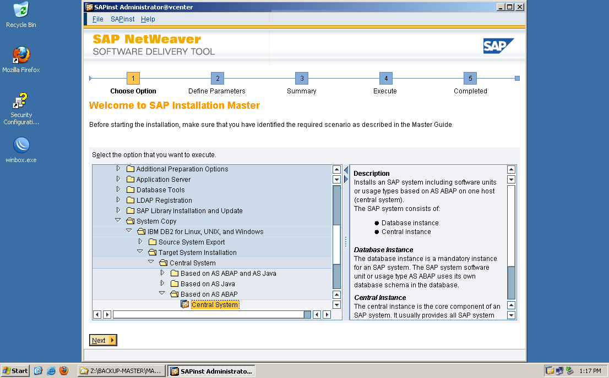Click the Database Tools folder icon
The width and height of the screenshot is (609, 378).
coord(130,190)
